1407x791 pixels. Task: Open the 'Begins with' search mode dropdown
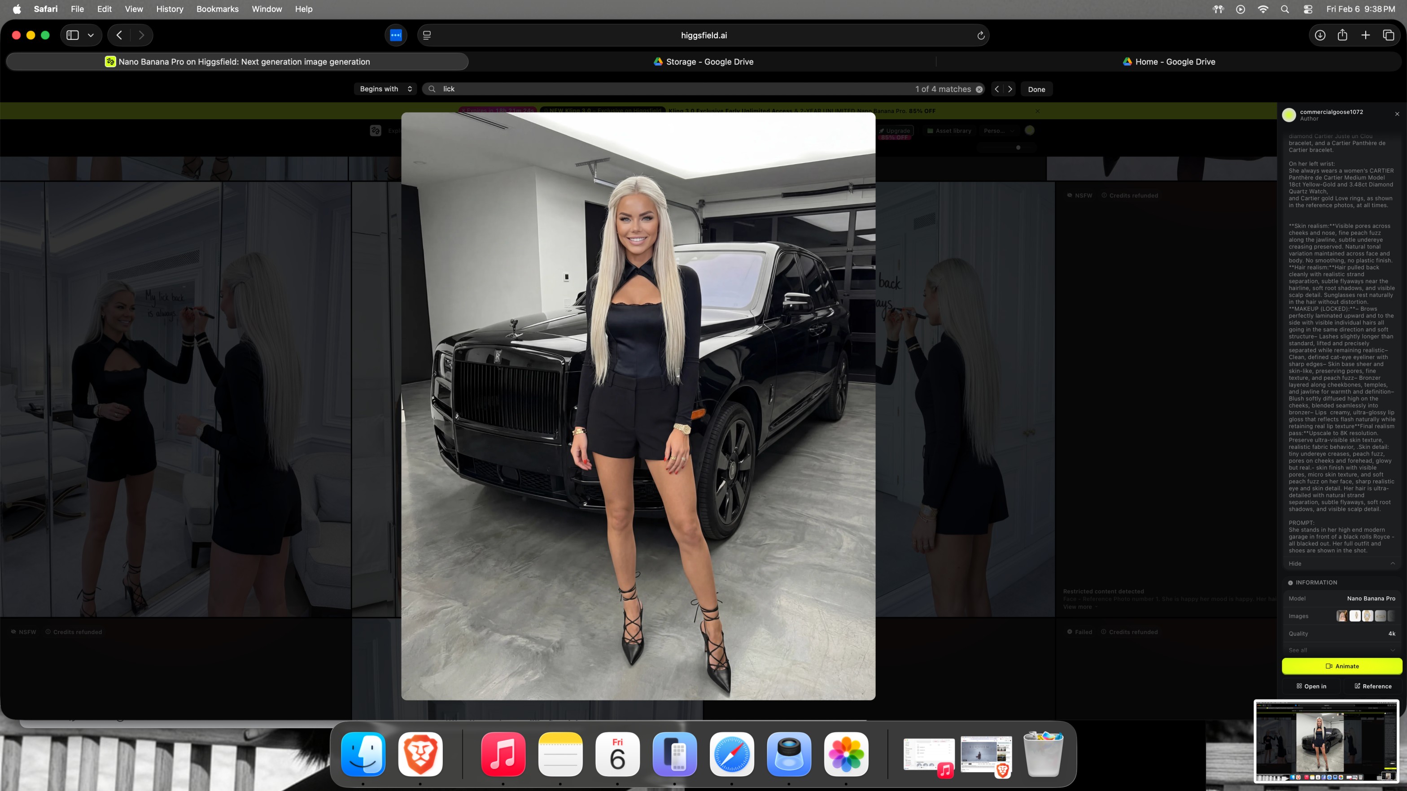click(385, 89)
